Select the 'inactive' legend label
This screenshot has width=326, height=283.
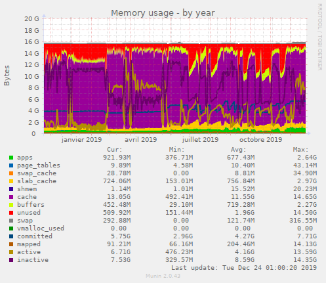tap(33, 260)
